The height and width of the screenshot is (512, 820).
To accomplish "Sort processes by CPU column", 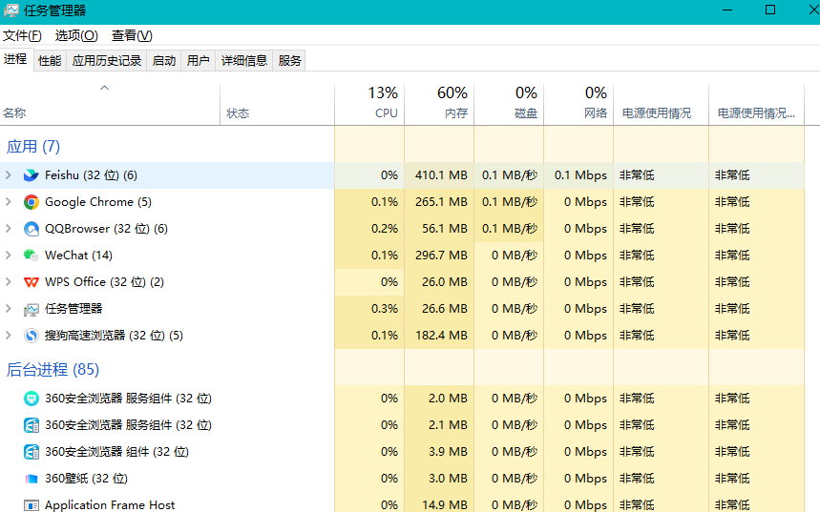I will [369, 105].
